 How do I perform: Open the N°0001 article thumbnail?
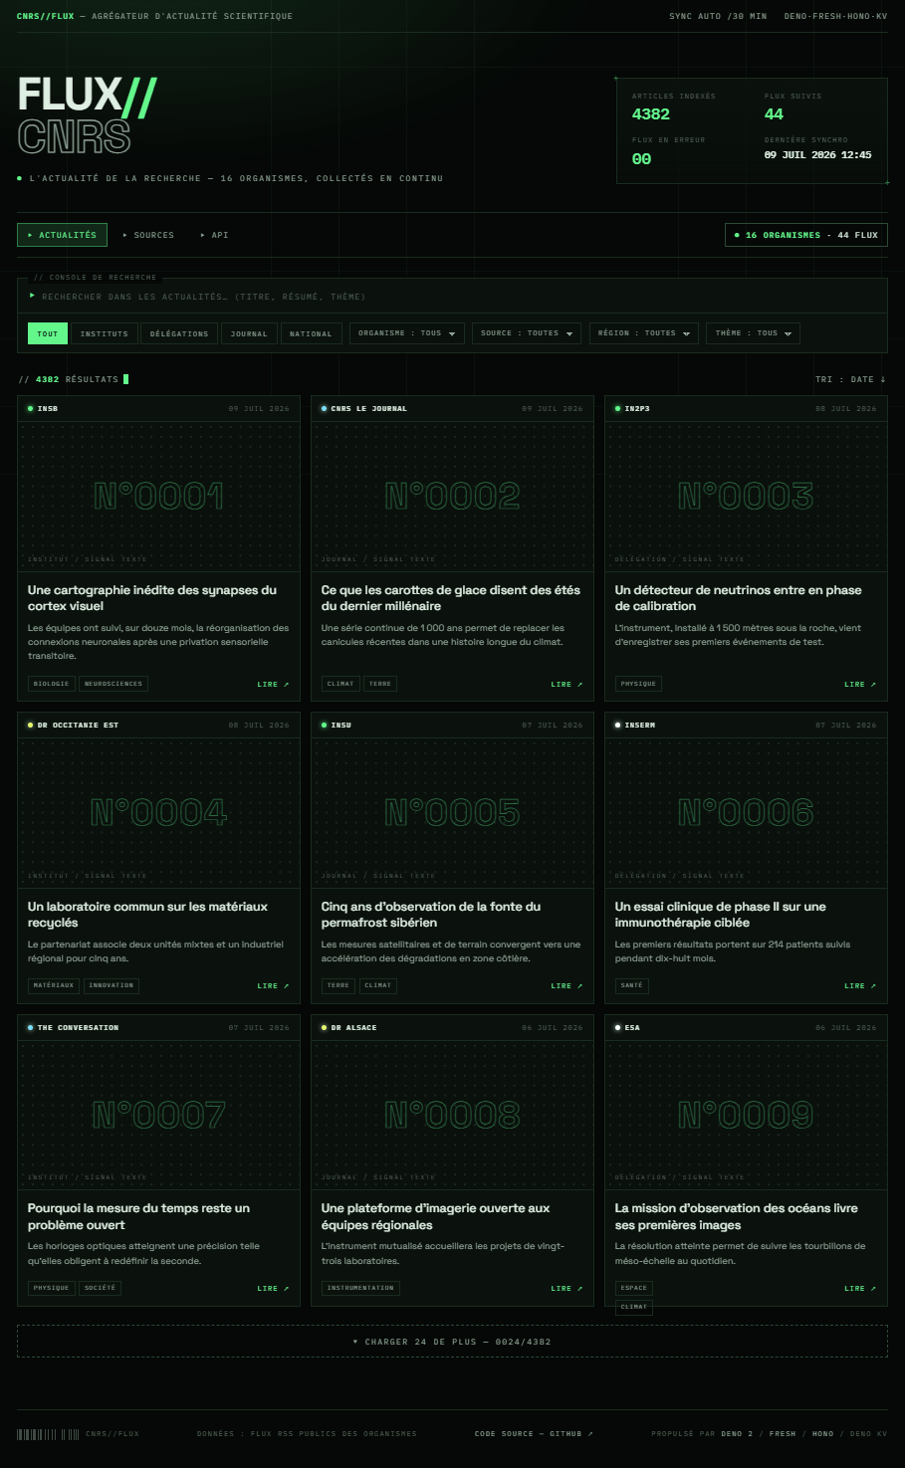(158, 496)
